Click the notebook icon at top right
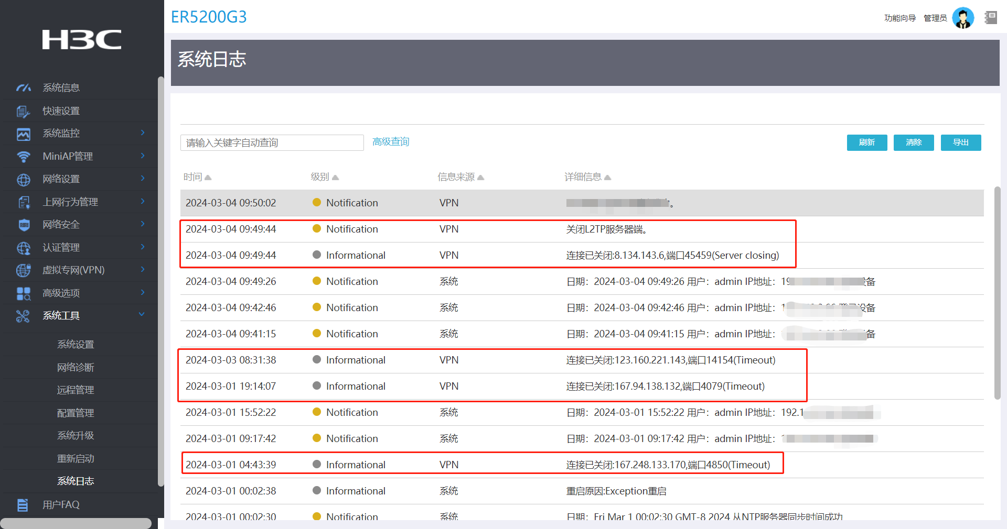Screen dimensions: 1007x529 point(990,18)
